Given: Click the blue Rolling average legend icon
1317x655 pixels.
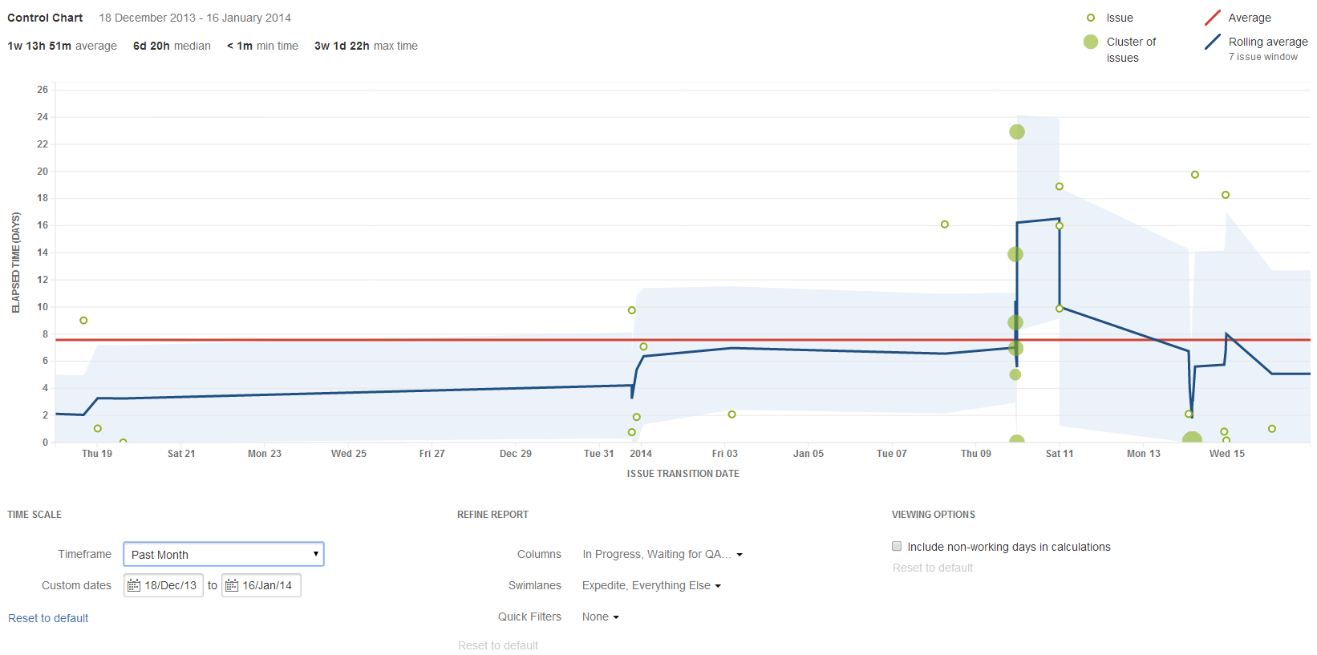Looking at the screenshot, I should 1212,42.
